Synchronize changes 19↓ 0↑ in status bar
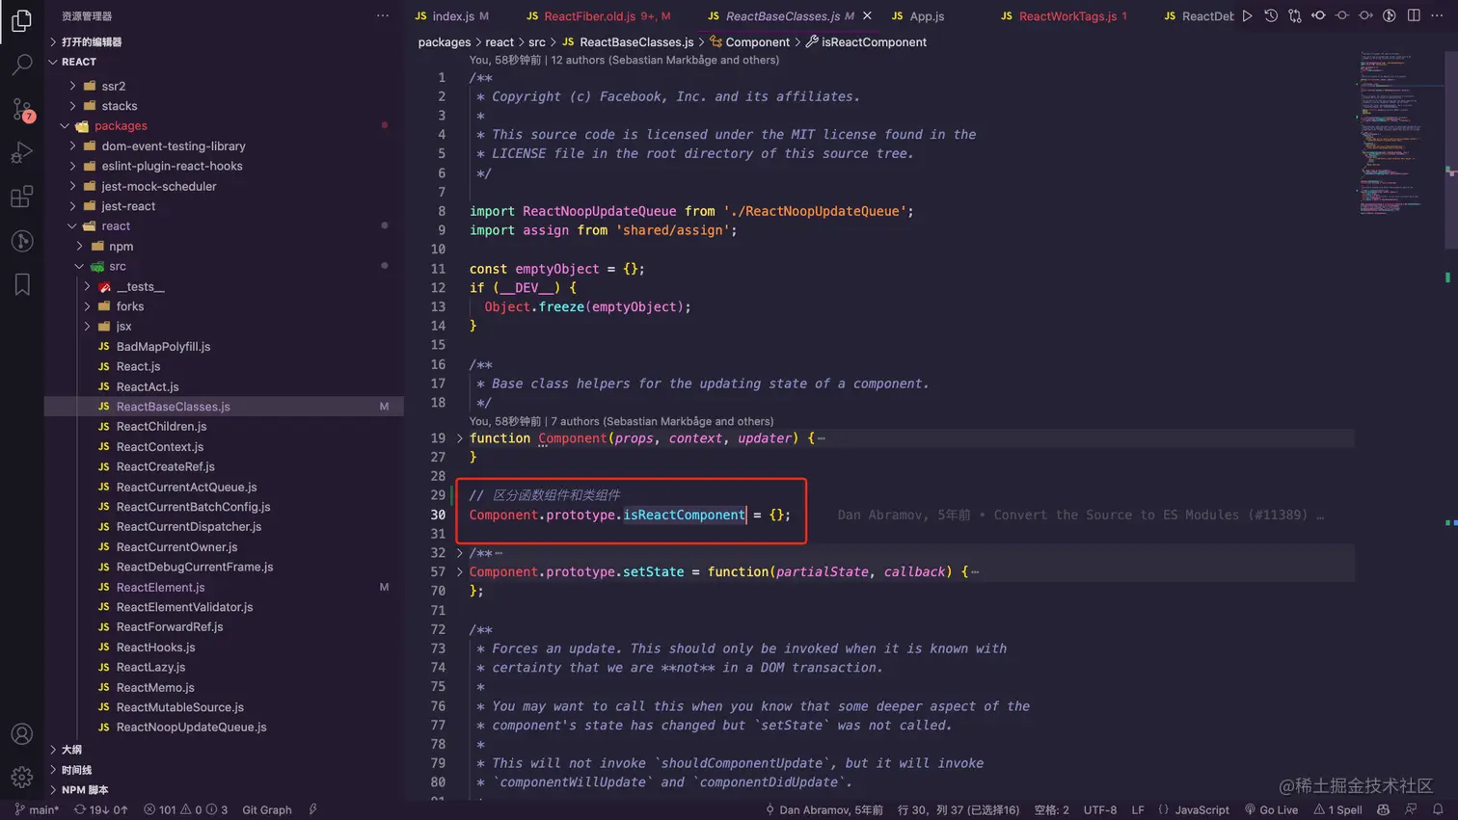Viewport: 1458px width, 820px height. [100, 809]
